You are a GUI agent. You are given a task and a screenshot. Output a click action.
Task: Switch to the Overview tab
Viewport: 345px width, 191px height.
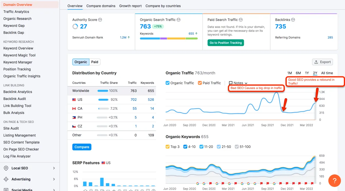pyautogui.click(x=75, y=6)
